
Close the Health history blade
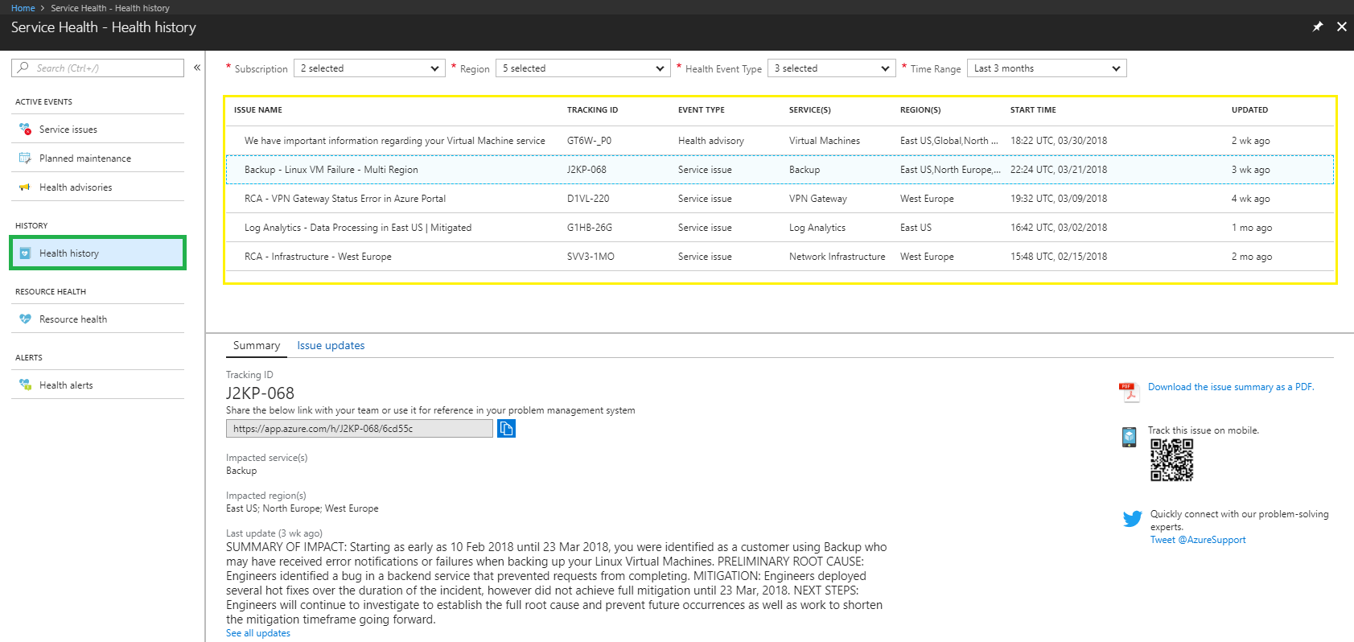[x=1342, y=27]
